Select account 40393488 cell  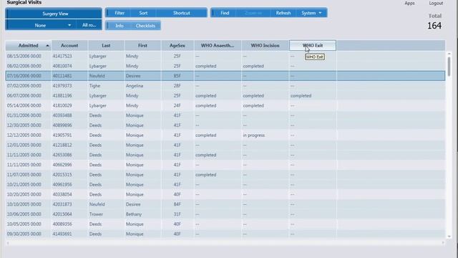click(x=69, y=115)
